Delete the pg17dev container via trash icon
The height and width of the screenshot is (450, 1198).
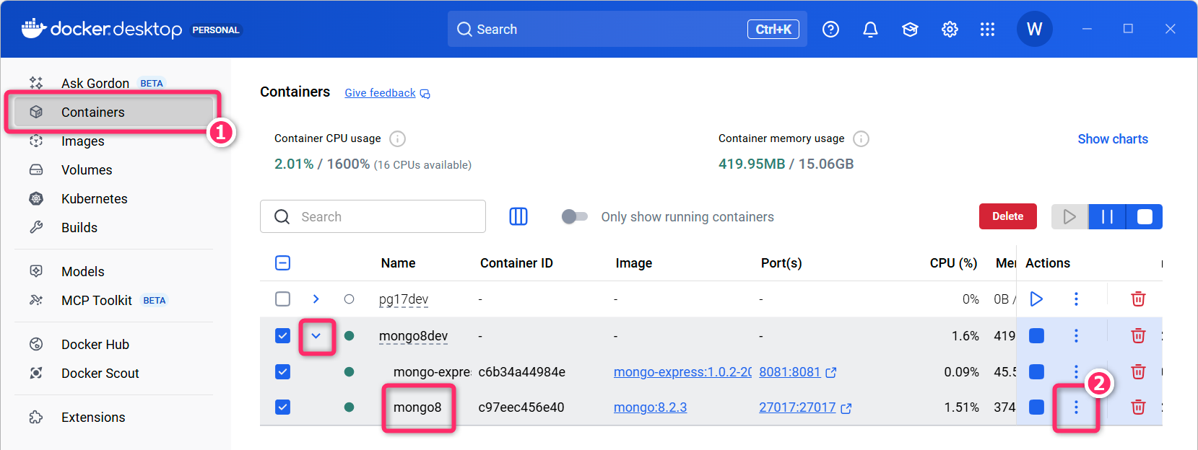tap(1138, 299)
